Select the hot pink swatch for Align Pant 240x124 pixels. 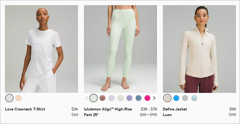click(x=147, y=98)
